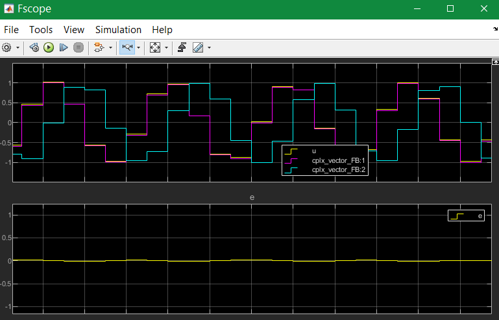Expand the configuration gear dropdown arrow
Image resolution: width=499 pixels, height=320 pixels.
[18, 48]
